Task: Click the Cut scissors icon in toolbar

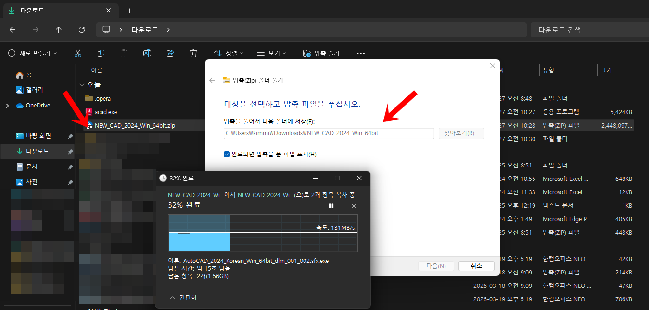Action: tap(78, 53)
